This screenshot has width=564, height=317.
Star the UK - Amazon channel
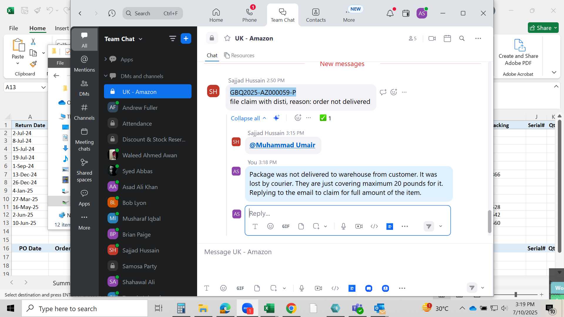(x=227, y=38)
